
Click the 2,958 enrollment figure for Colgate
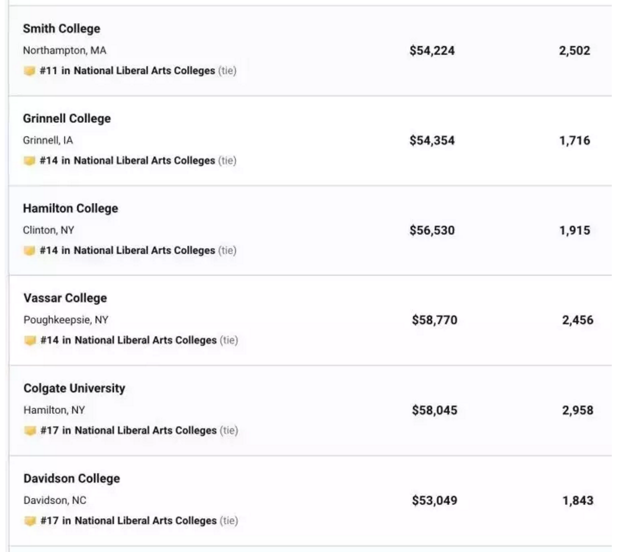[x=577, y=410]
